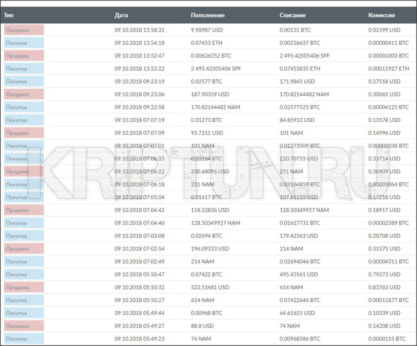This screenshot has height=346, width=417.
Task: Click withdrawal value 0.00151 BTC
Action: click(x=295, y=30)
